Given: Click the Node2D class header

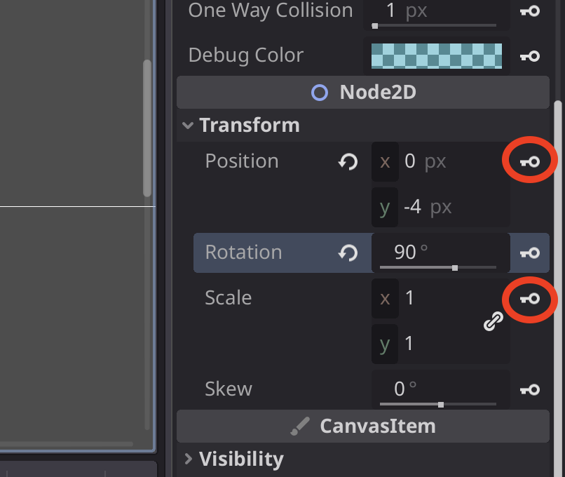Looking at the screenshot, I should pos(363,93).
